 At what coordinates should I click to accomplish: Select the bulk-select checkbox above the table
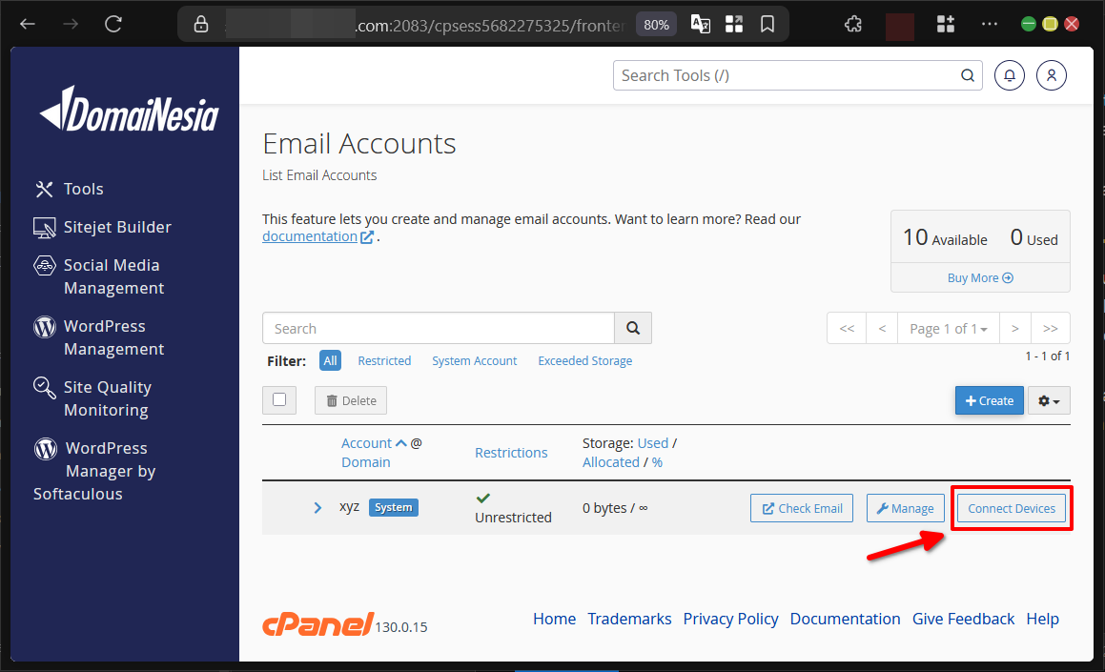pos(279,399)
